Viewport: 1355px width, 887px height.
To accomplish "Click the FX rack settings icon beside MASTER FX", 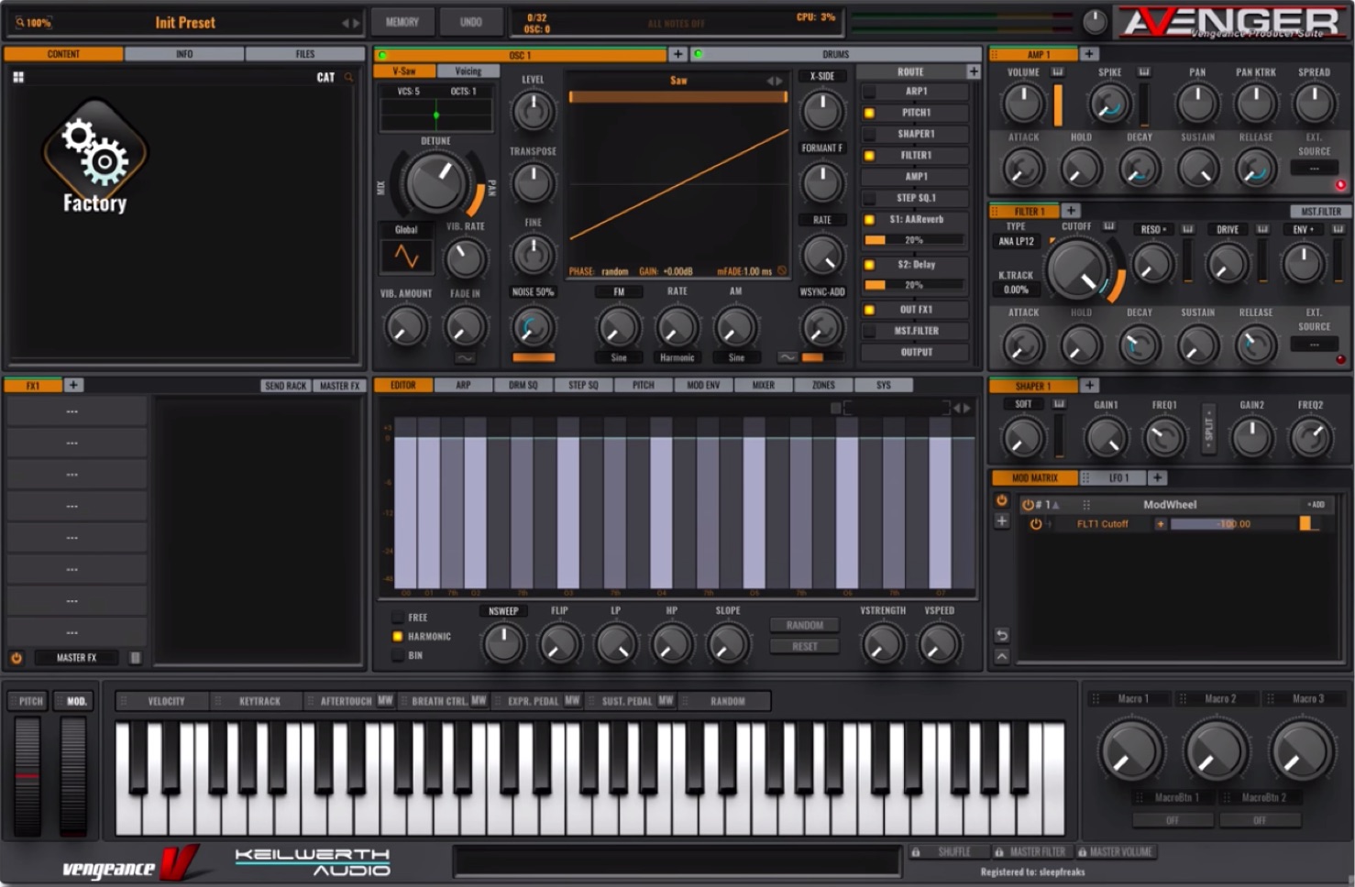I will (x=136, y=657).
